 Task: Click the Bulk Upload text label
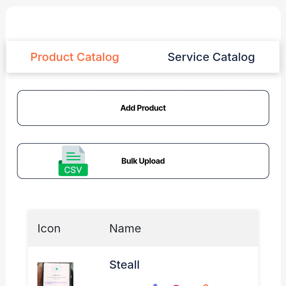143,161
